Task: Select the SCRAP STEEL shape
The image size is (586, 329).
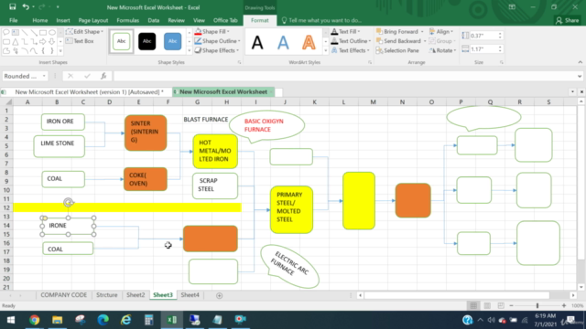Action: 215,186
